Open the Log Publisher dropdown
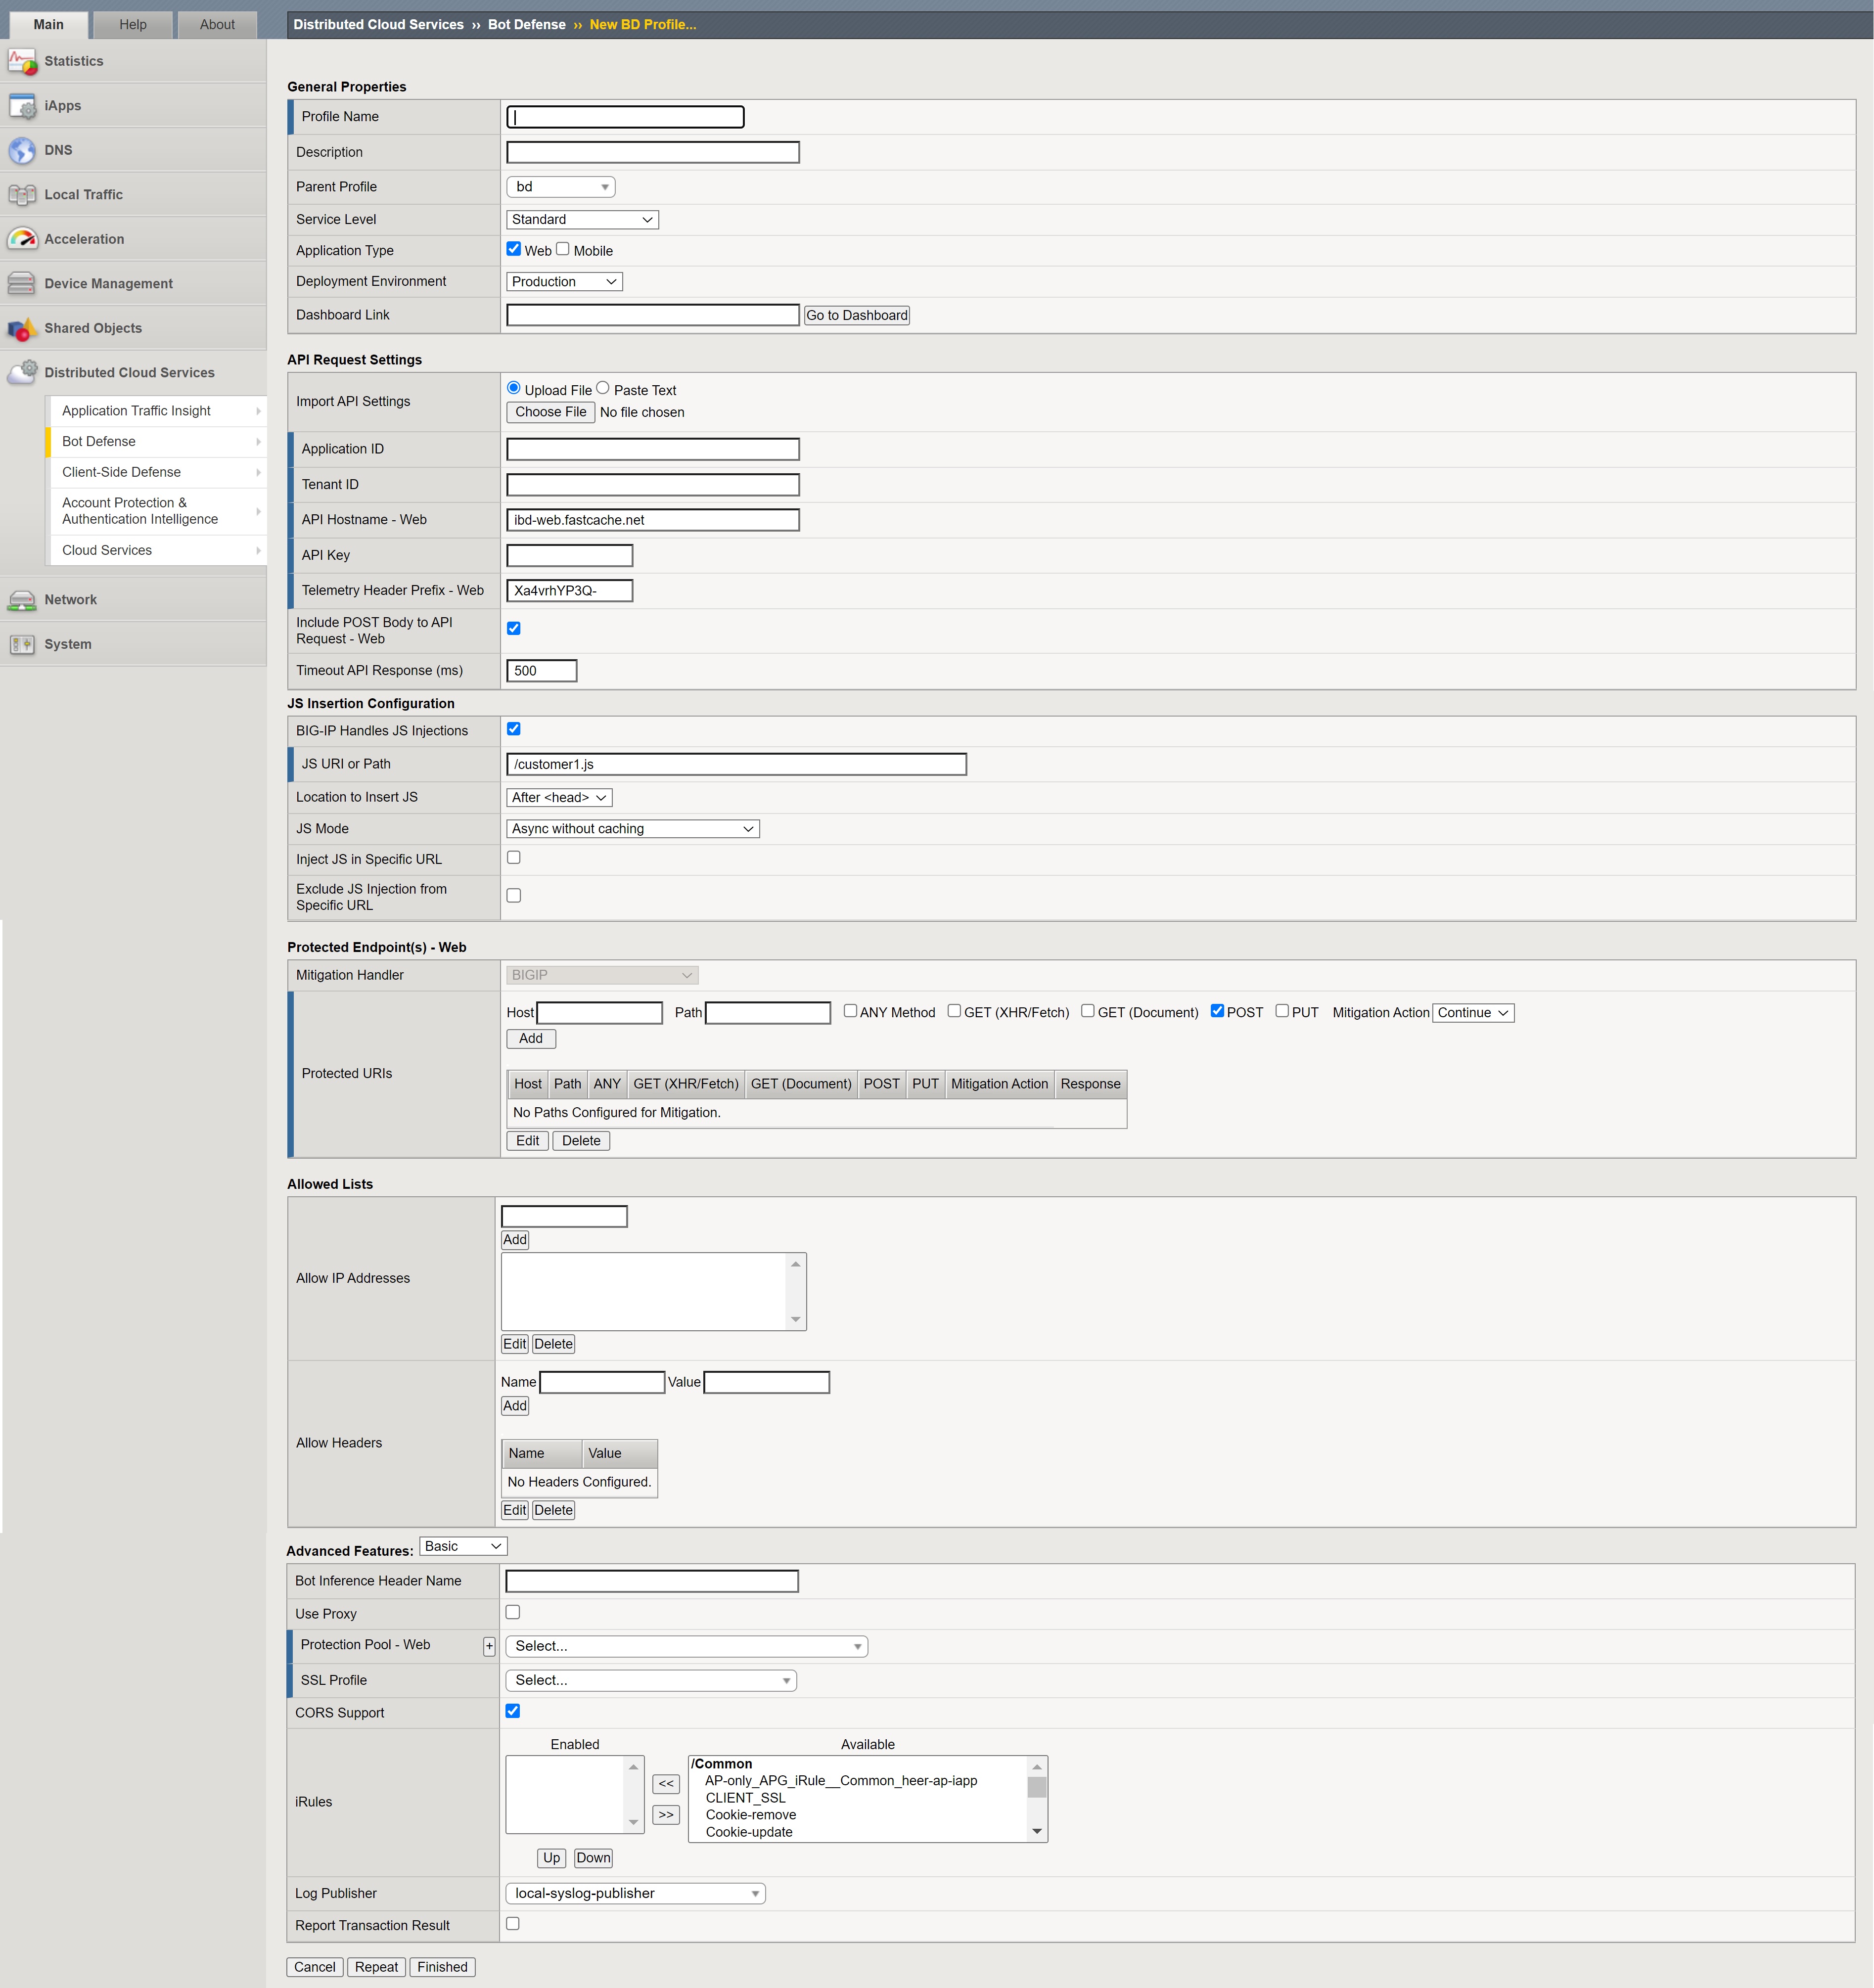 click(636, 1894)
